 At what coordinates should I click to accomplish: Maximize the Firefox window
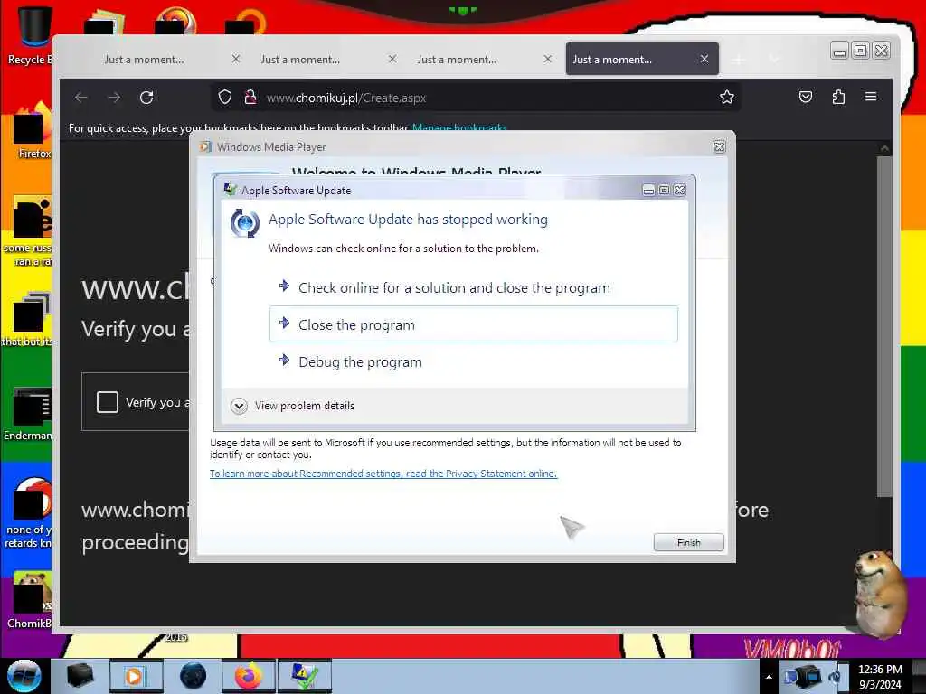pos(861,51)
